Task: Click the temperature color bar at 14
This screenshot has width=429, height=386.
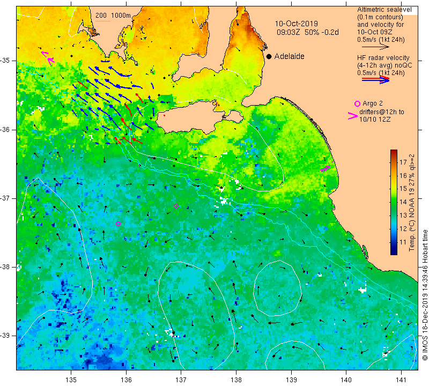Action: point(394,202)
